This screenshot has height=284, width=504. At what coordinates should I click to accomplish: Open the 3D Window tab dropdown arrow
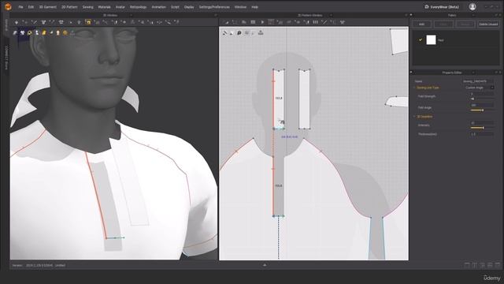point(131,15)
